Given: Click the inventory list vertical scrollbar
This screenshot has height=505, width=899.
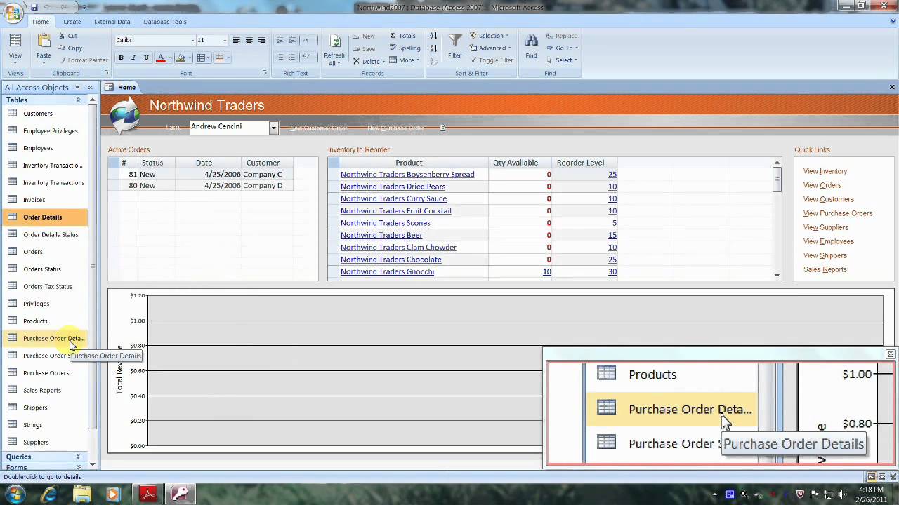Looking at the screenshot, I should coord(777,219).
